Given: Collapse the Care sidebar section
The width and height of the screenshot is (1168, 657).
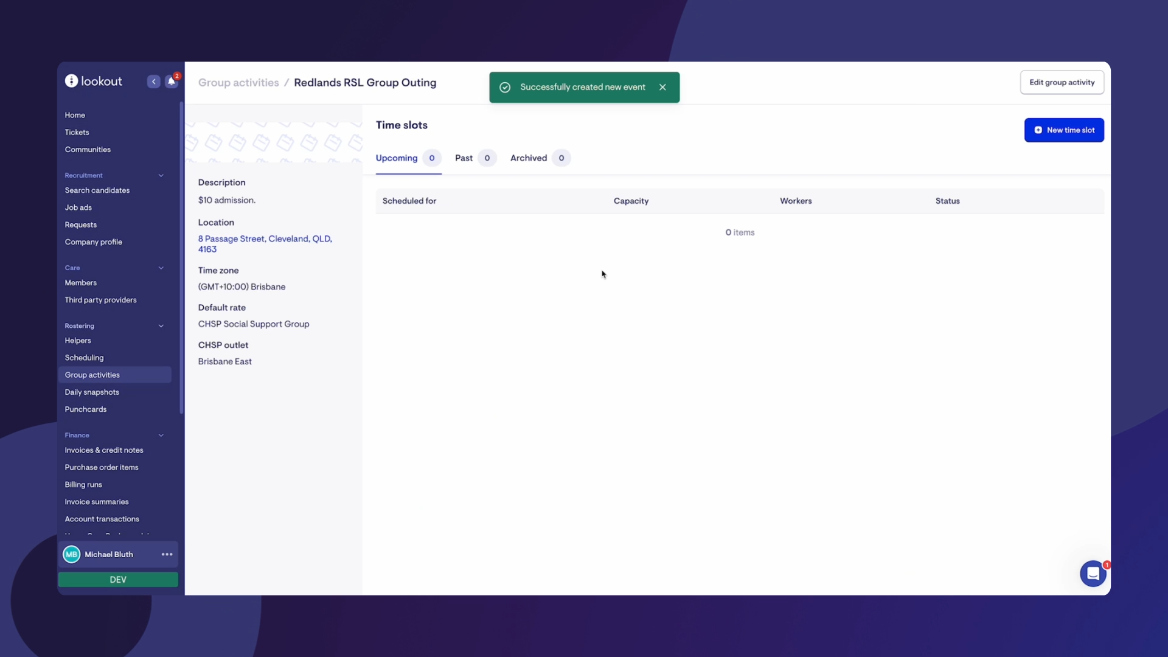Looking at the screenshot, I should [161, 268].
